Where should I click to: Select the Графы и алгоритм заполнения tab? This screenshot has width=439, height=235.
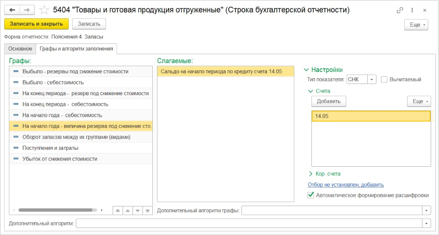point(76,49)
